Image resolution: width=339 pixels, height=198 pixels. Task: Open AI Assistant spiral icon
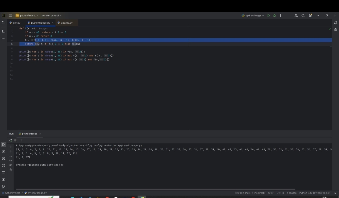336,30
